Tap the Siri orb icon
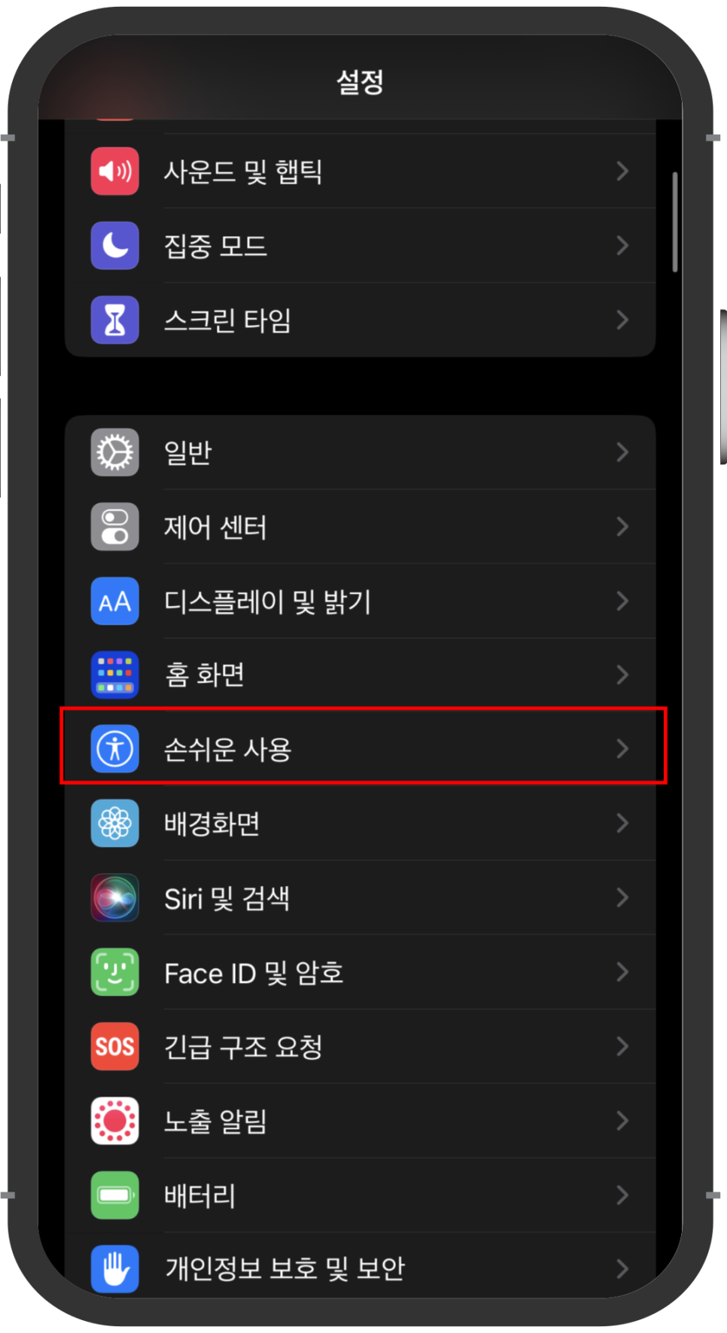The height and width of the screenshot is (1333, 727). click(x=114, y=897)
